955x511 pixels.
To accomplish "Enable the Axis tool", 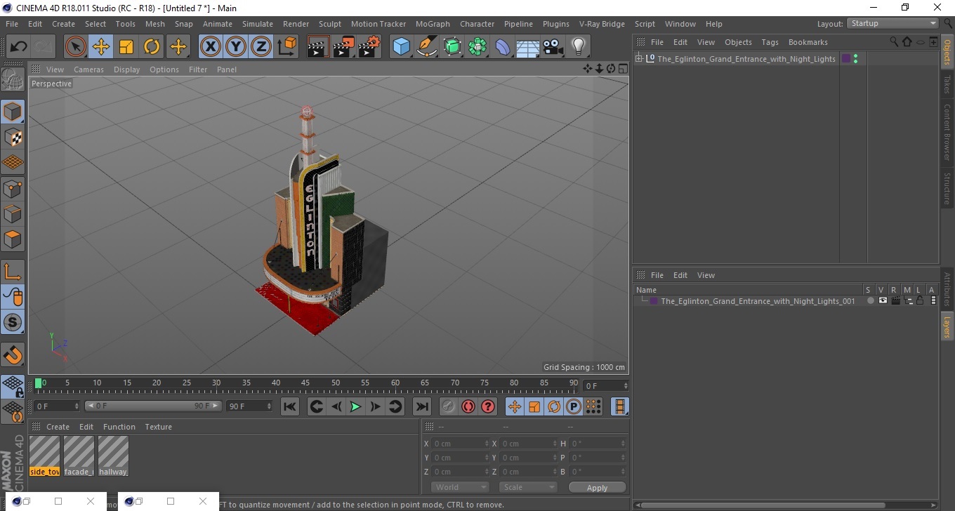I will click(13, 272).
